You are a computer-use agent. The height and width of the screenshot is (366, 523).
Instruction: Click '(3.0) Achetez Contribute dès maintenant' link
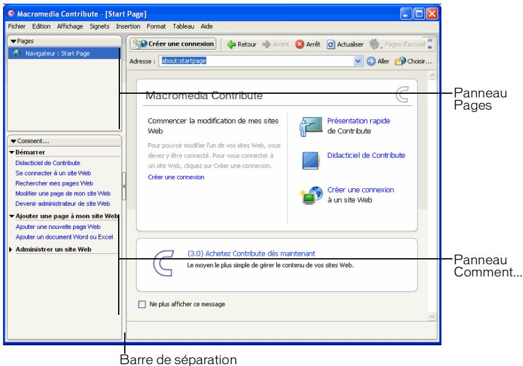(x=251, y=253)
